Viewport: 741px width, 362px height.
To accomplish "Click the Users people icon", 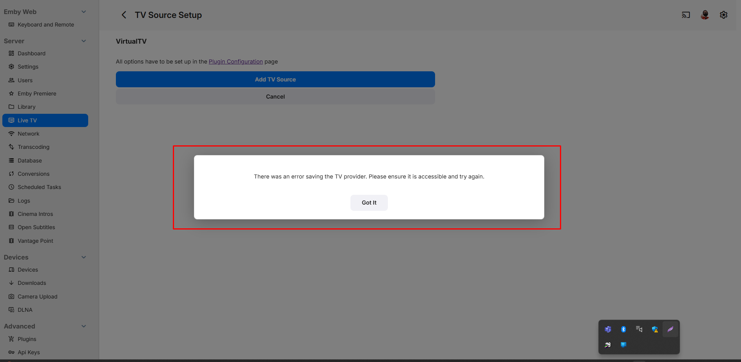I will (x=11, y=80).
